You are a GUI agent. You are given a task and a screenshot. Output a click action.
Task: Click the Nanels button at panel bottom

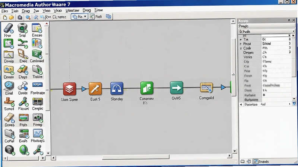(x=261, y=161)
